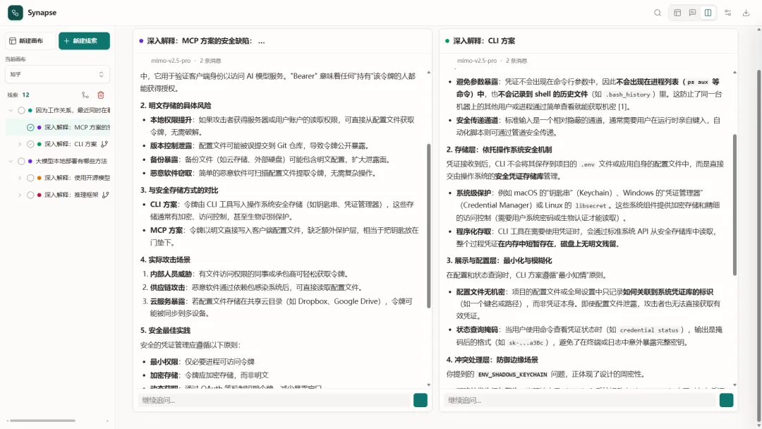This screenshot has width=762, height=429.
Task: Click the down arrow of CLI panel scrollbar
Action: [734, 385]
